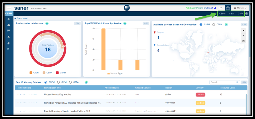Click info icon beside Top 10 Missing Patches
Screen dimensions: 255x119
pyautogui.click(x=86, y=82)
